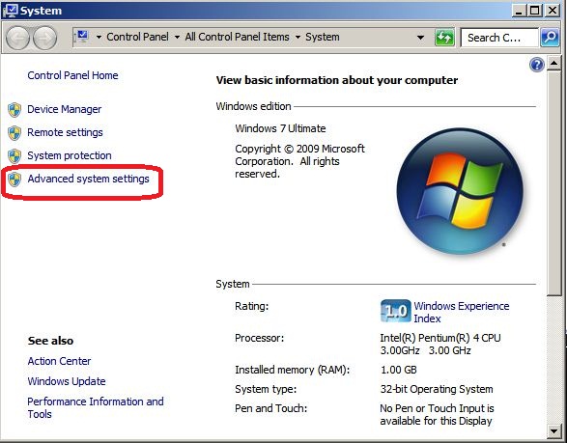567x443 pixels.
Task: Open Control Panel Home link
Action: (72, 75)
